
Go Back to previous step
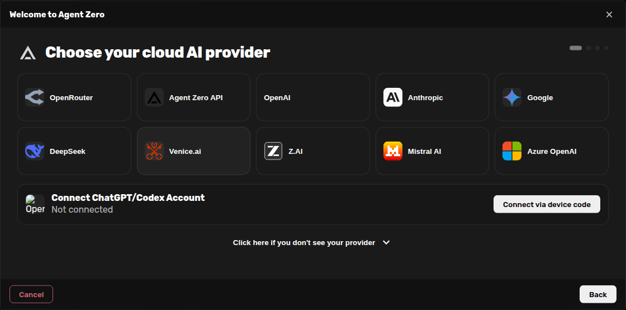[597, 294]
